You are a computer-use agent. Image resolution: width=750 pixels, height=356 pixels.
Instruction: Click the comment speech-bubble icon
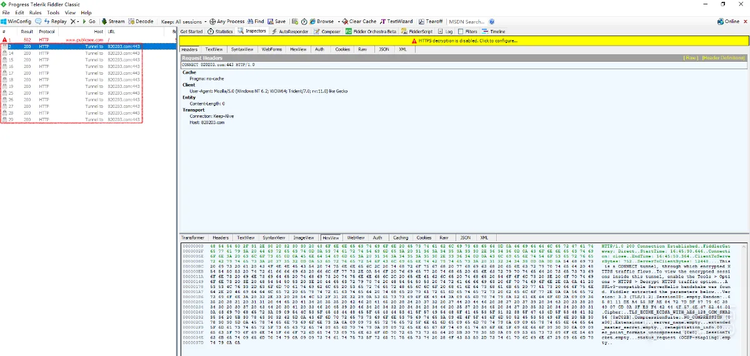pos(39,21)
